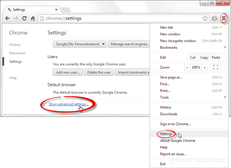Choose New incognito window menu item
This screenshot has width=231, height=168.
[189, 41]
